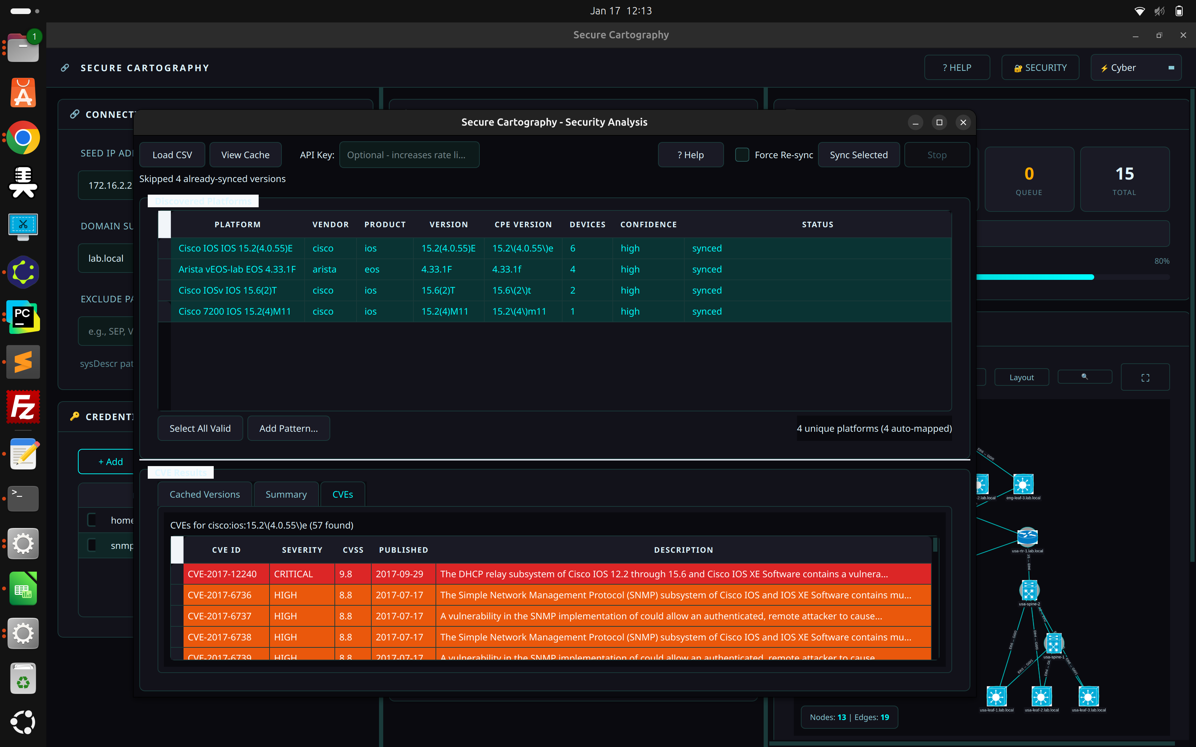The height and width of the screenshot is (747, 1196).
Task: Click the API Key input field
Action: coord(409,155)
